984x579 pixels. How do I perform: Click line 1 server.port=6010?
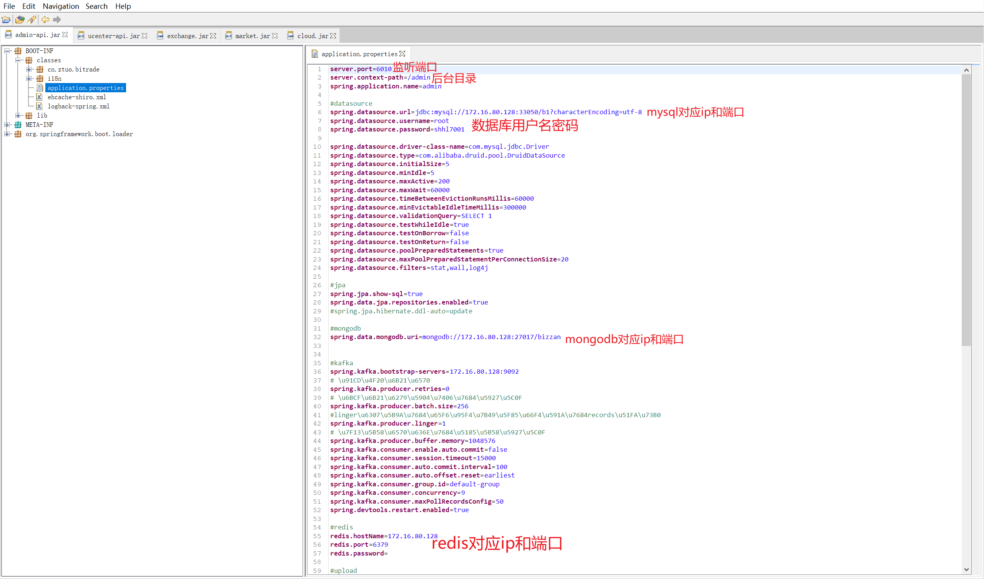pos(361,69)
